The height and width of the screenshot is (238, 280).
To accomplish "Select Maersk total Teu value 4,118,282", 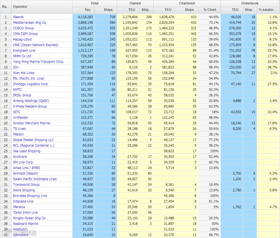I will pyautogui.click(x=85, y=17).
